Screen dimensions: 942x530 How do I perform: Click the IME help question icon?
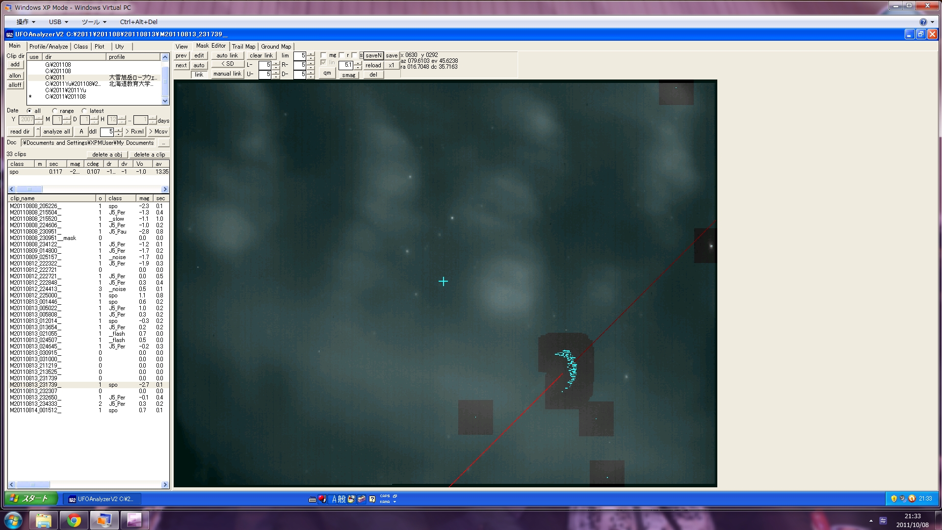[372, 499]
